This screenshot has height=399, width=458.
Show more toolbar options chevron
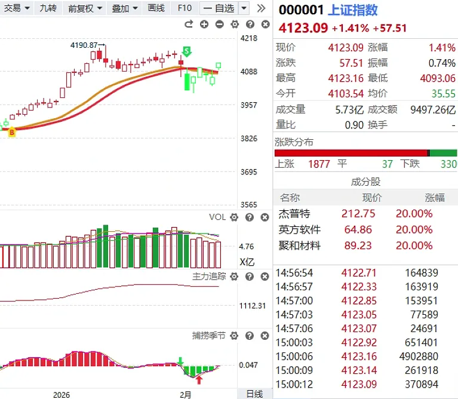[261, 8]
